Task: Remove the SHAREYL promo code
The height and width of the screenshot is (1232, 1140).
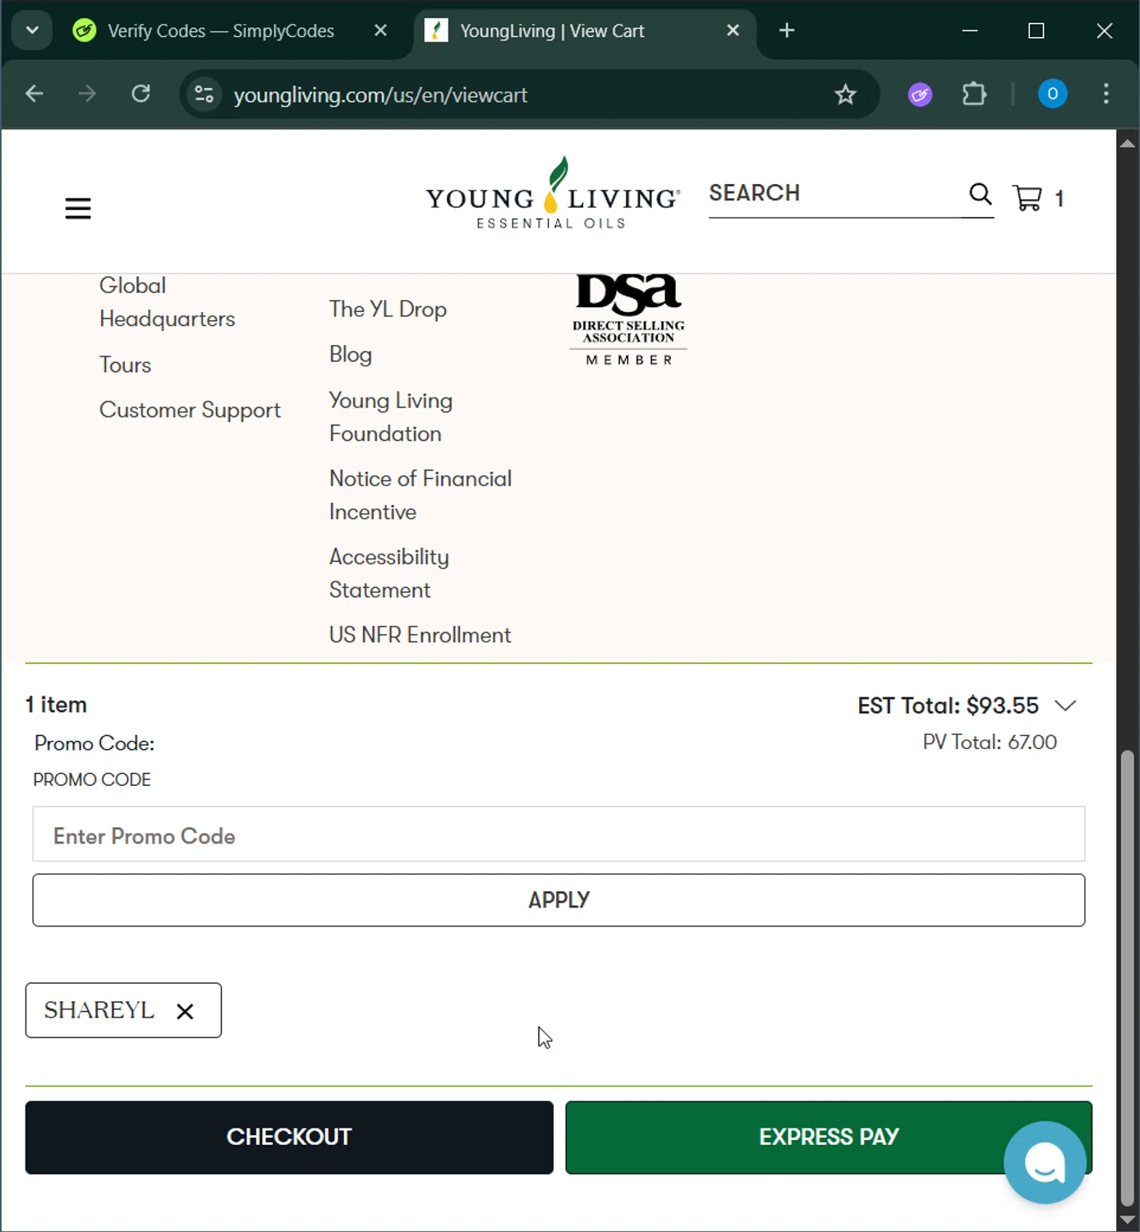Action: click(186, 1011)
